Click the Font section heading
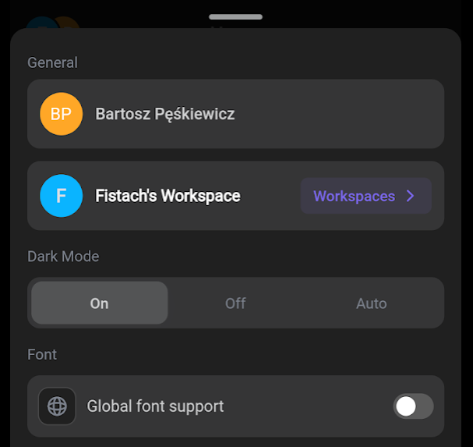The image size is (473, 447). coord(42,355)
